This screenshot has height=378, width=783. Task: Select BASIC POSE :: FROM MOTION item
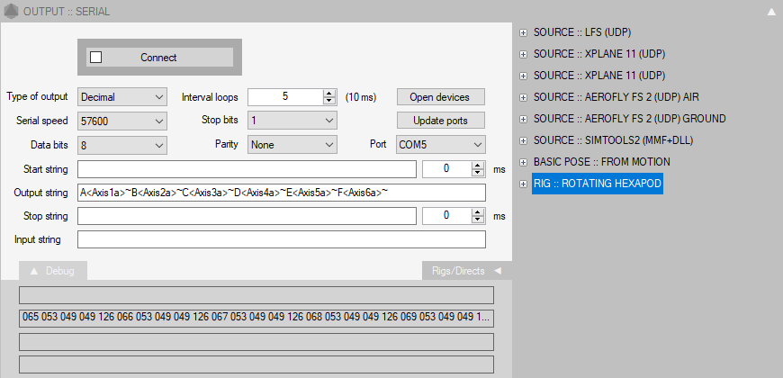point(601,162)
